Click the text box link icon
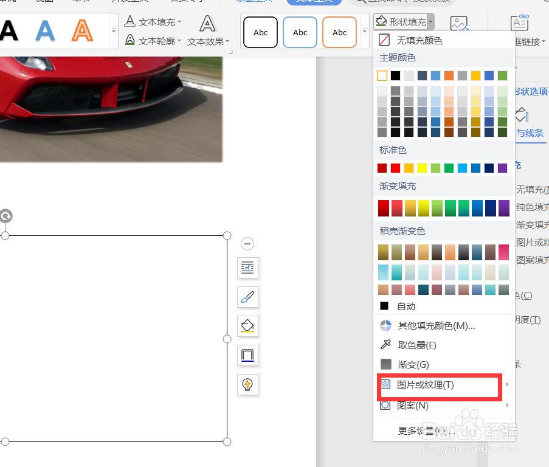This screenshot has height=467, width=549. coord(520,23)
